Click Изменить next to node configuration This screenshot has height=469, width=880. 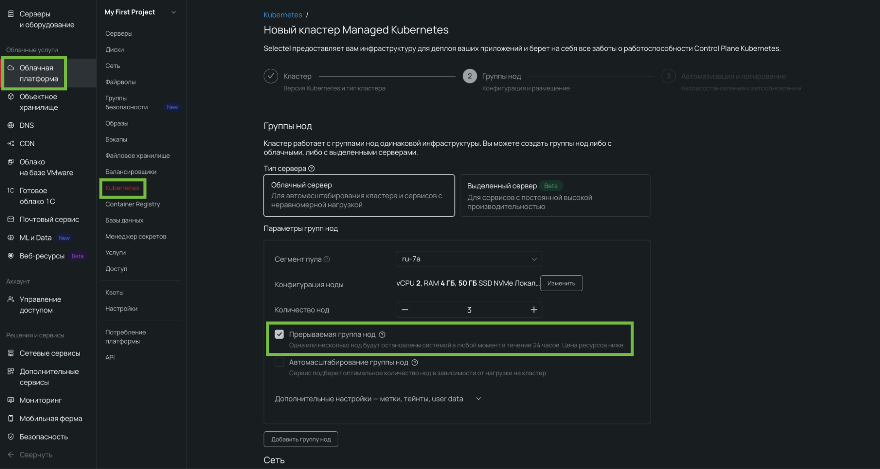tap(561, 283)
